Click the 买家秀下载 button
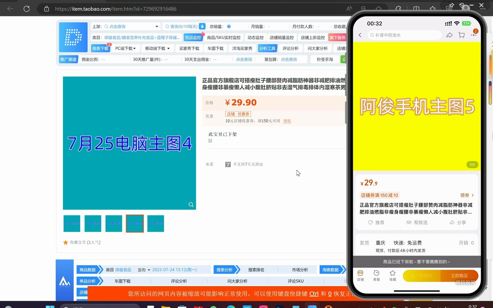 pos(189,48)
